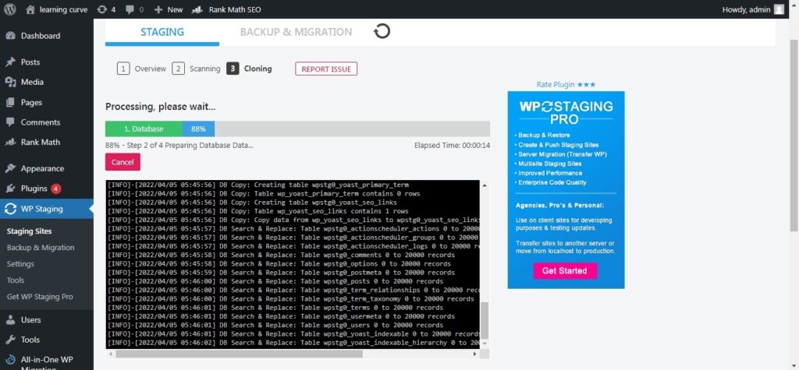Select step 3 Cloning

(249, 69)
